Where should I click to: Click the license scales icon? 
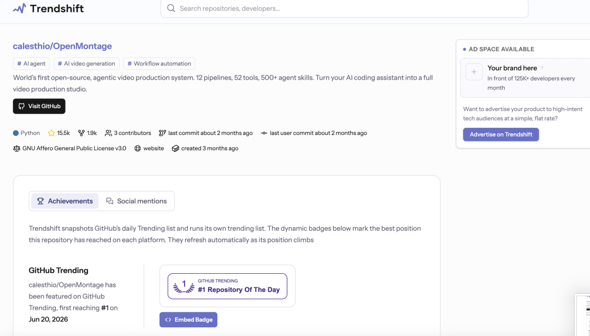coord(16,148)
